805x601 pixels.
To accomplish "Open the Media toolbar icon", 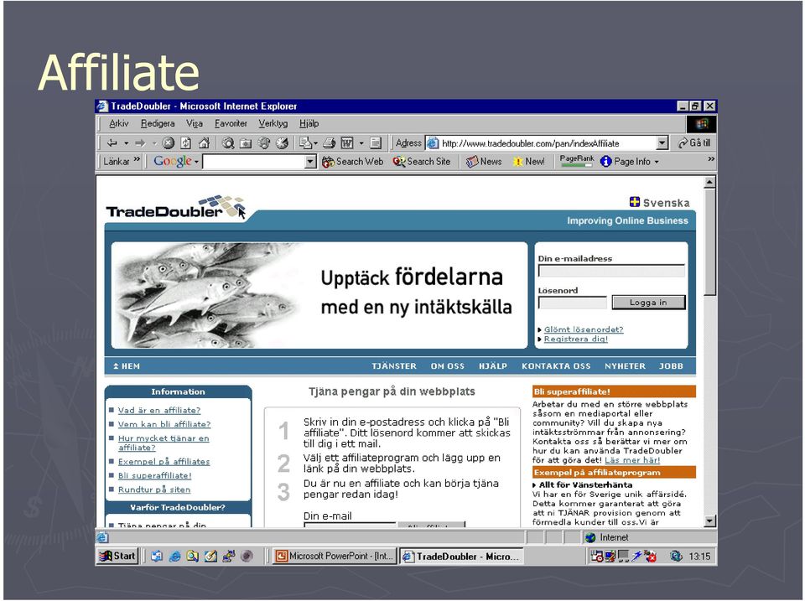I will (x=264, y=143).
